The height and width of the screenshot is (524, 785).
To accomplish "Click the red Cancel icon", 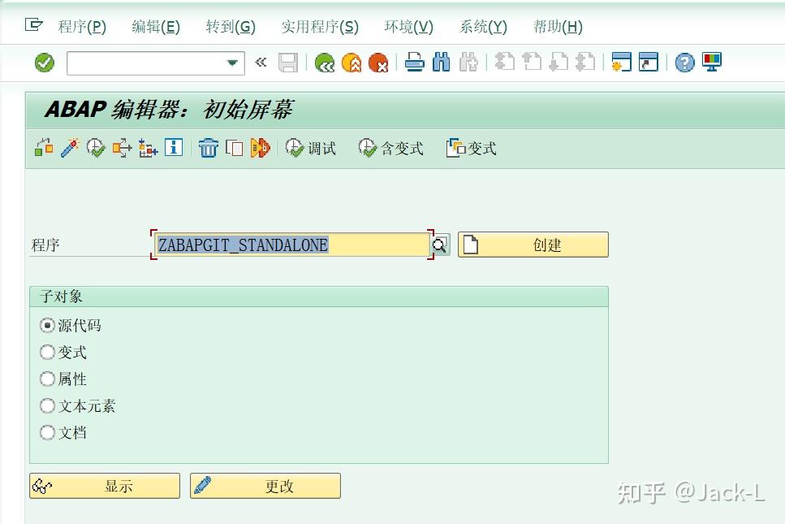I will click(x=378, y=63).
